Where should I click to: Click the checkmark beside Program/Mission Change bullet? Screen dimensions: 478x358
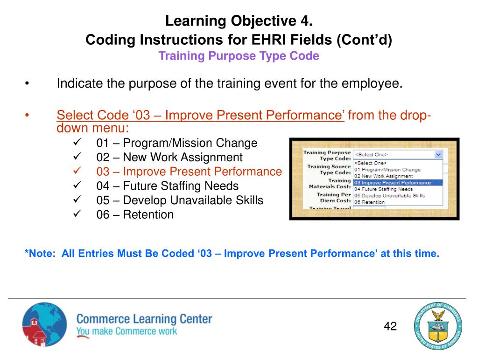click(78, 142)
